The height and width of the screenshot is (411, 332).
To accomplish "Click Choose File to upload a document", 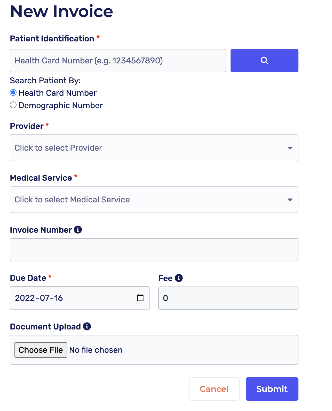I will tap(41, 350).
